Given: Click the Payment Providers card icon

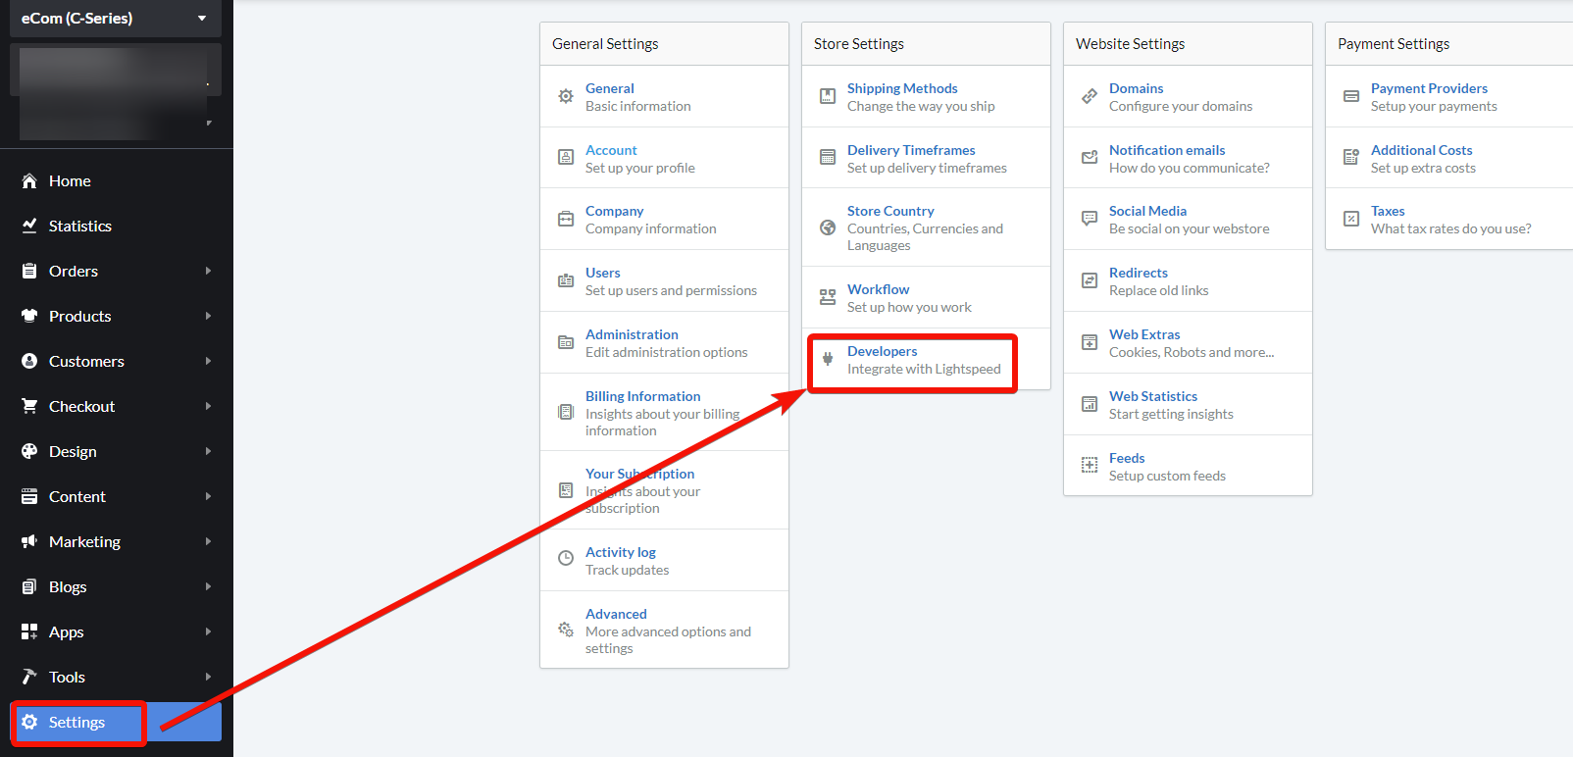Looking at the screenshot, I should tap(1351, 96).
